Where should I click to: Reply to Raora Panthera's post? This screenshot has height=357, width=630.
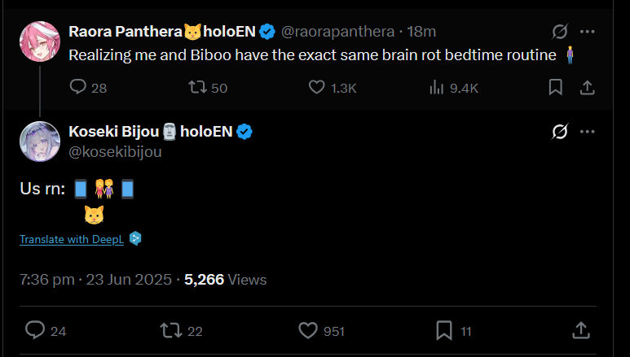pos(78,87)
